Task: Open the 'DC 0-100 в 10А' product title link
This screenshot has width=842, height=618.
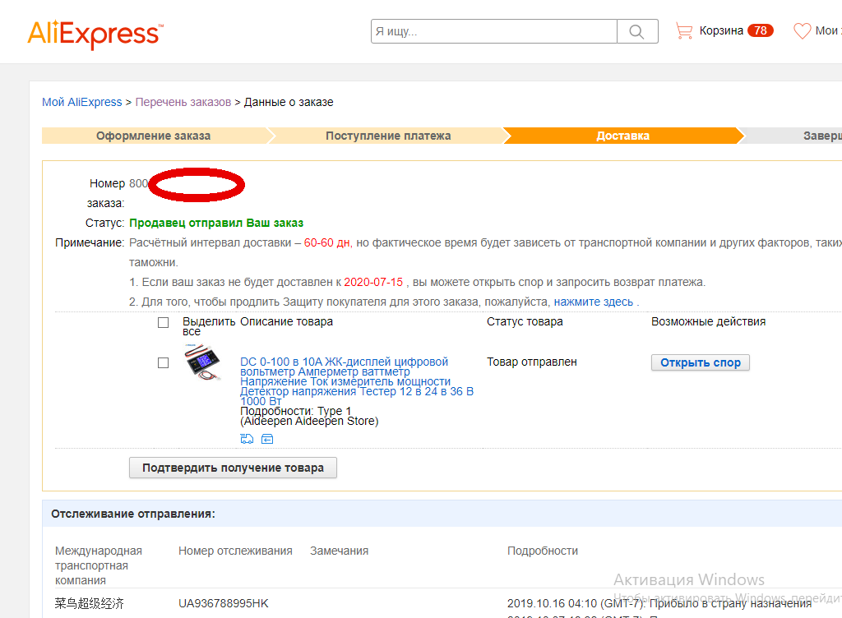Action: 357,381
